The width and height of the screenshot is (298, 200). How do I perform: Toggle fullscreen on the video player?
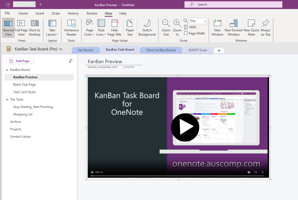tap(256, 172)
